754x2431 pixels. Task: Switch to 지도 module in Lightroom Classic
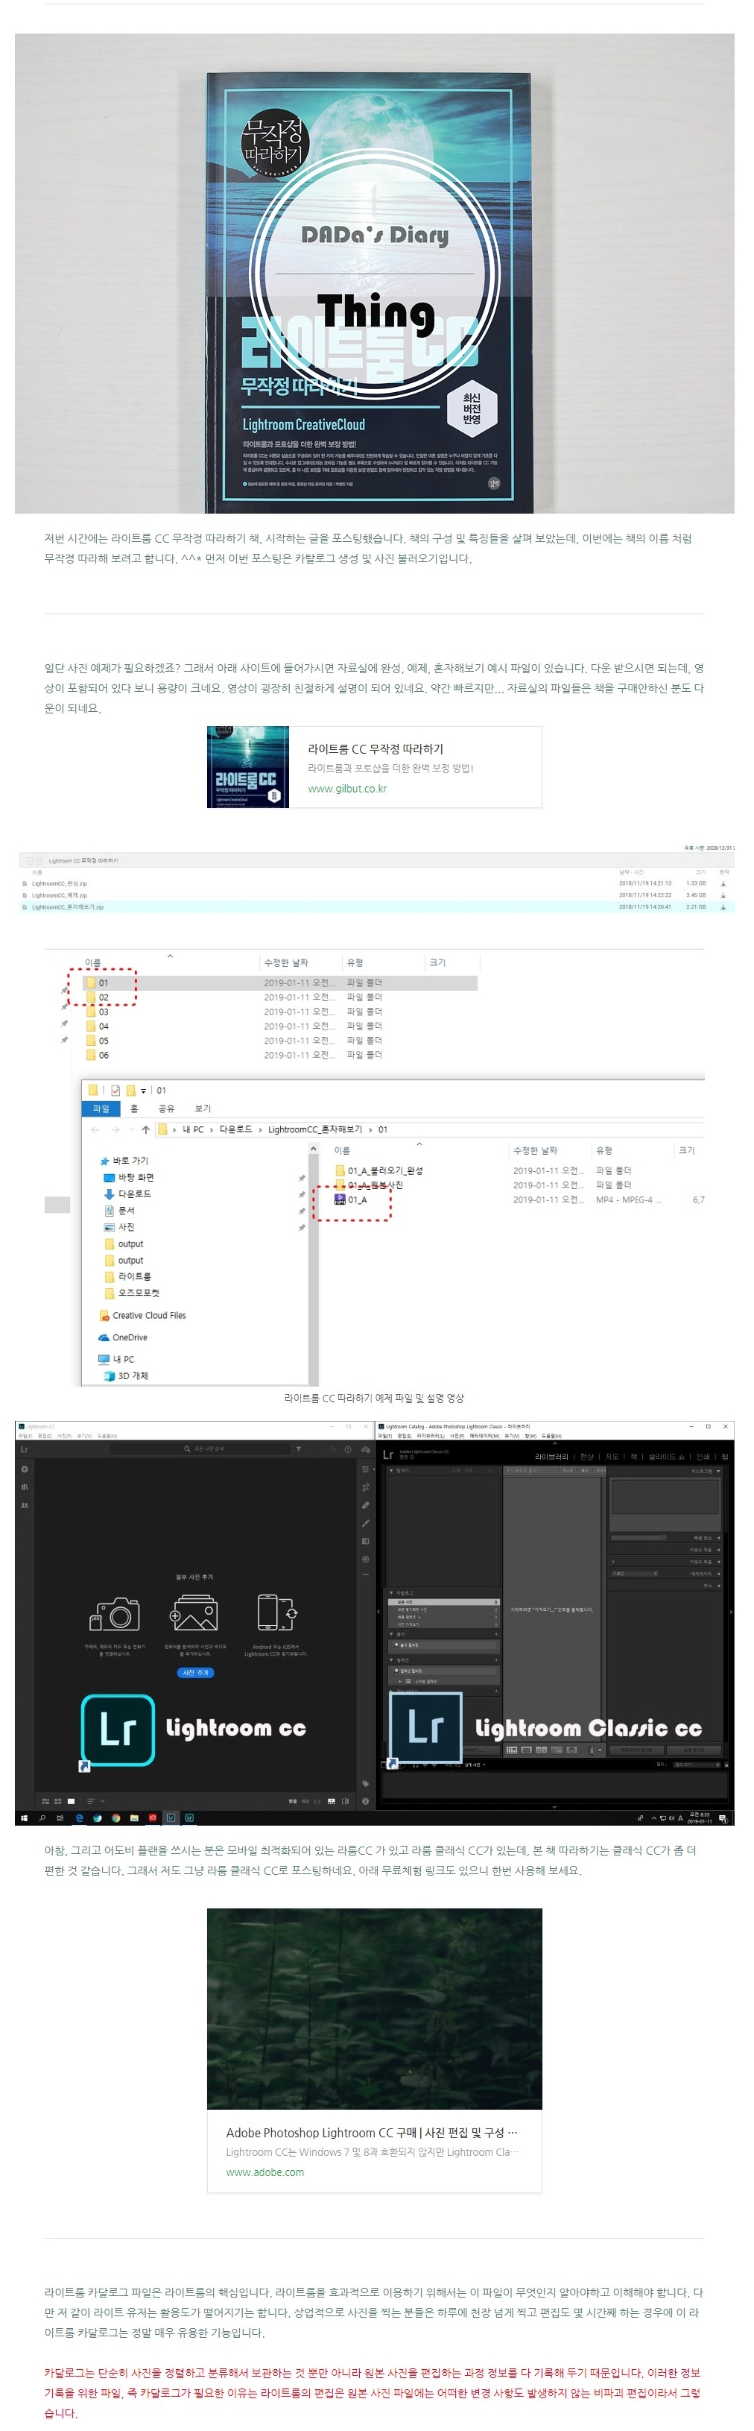(x=612, y=1456)
